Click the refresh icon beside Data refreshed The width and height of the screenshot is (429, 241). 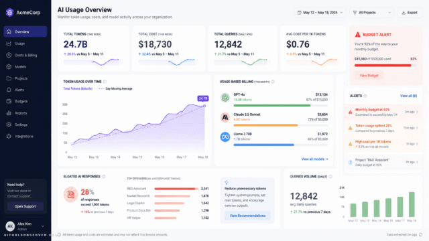(x=421, y=235)
